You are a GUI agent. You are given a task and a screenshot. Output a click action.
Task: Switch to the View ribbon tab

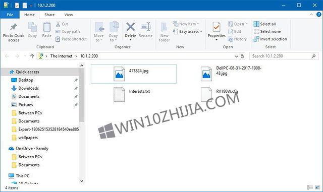tap(69, 15)
